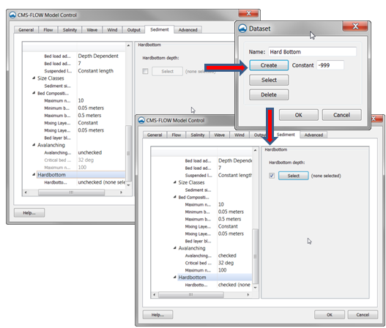The width and height of the screenshot is (386, 328).
Task: Click the highlighted Select button in front window
Action: tap(294, 176)
